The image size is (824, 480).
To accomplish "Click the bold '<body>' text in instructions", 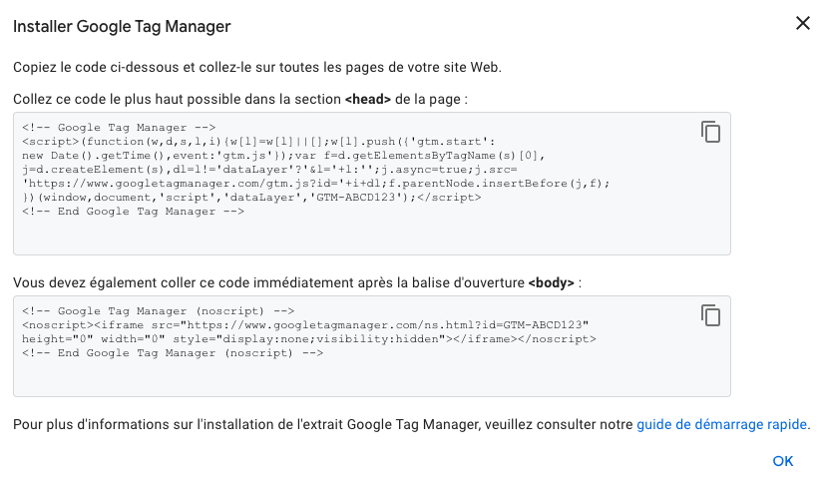I will coord(551,282).
